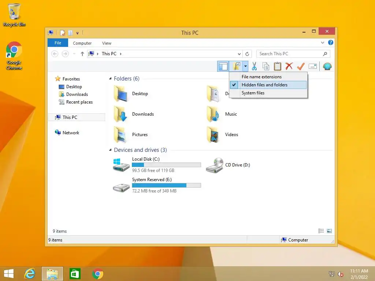Open the folder options dropdown arrow
This screenshot has height=281, width=375.
click(245, 67)
